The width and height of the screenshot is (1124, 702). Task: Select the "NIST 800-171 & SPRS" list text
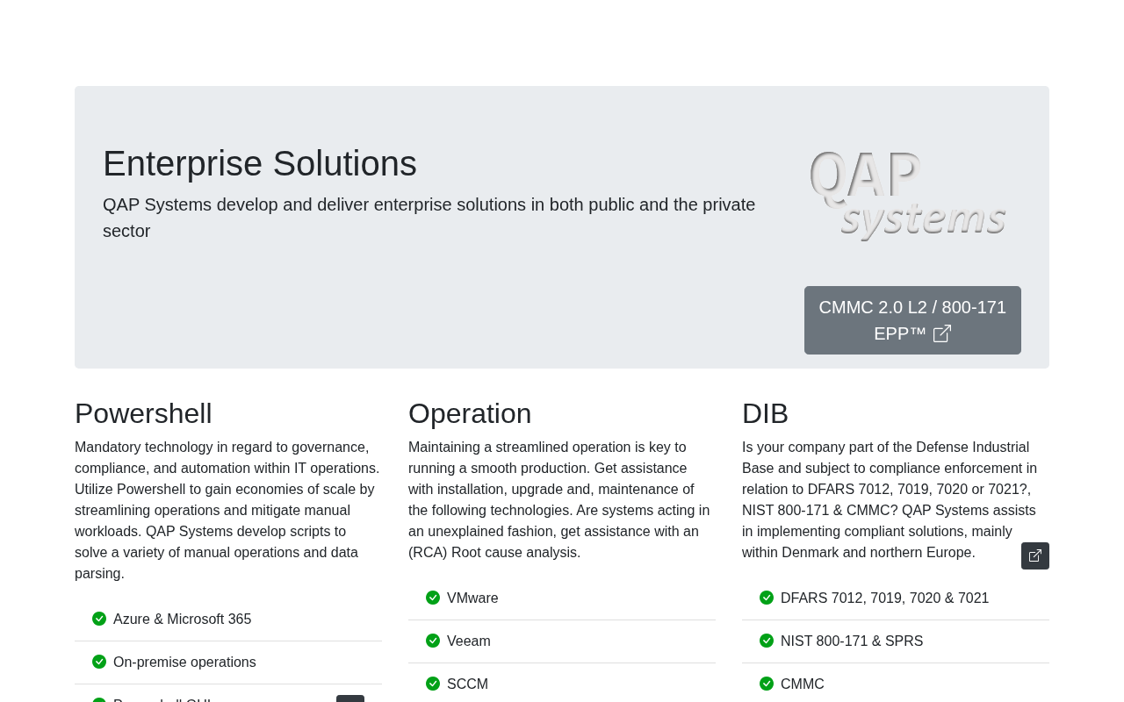click(x=852, y=641)
